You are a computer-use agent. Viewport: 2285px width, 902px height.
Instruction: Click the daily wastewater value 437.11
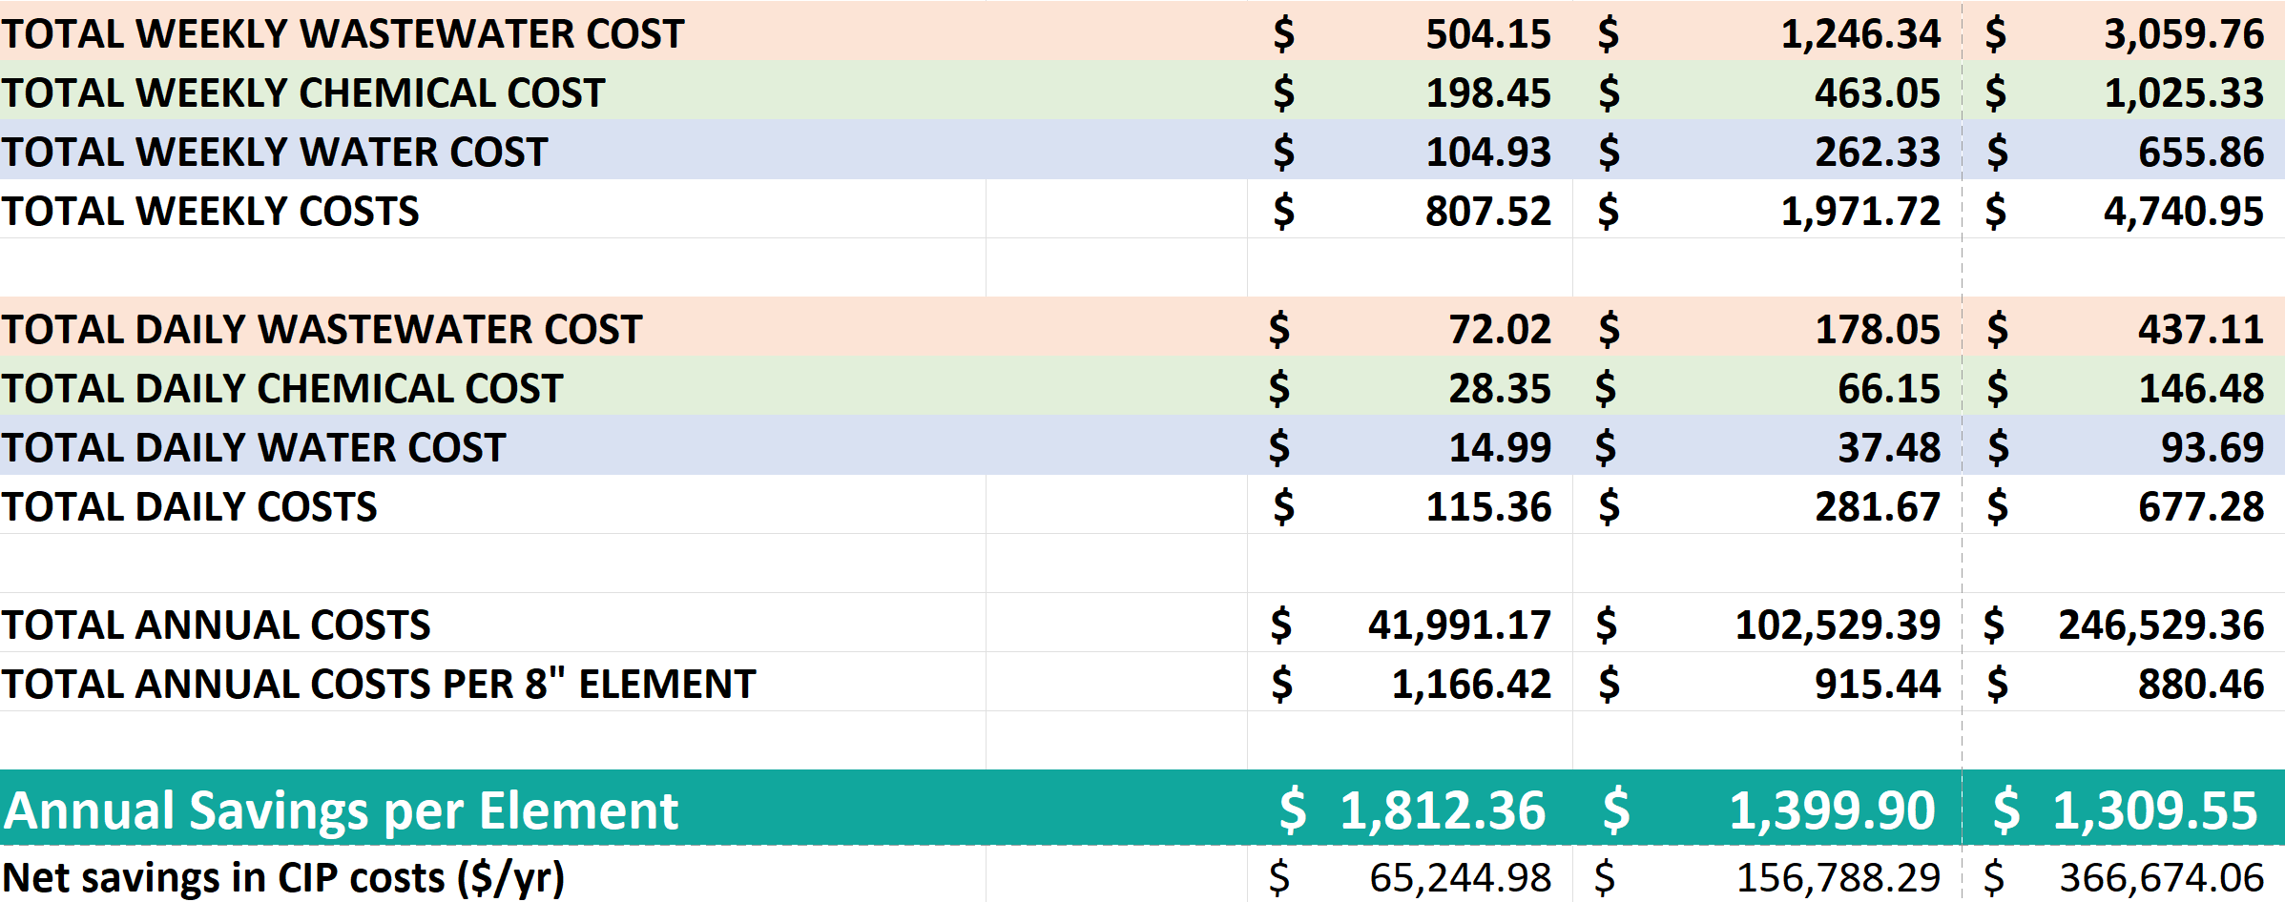point(2201,329)
